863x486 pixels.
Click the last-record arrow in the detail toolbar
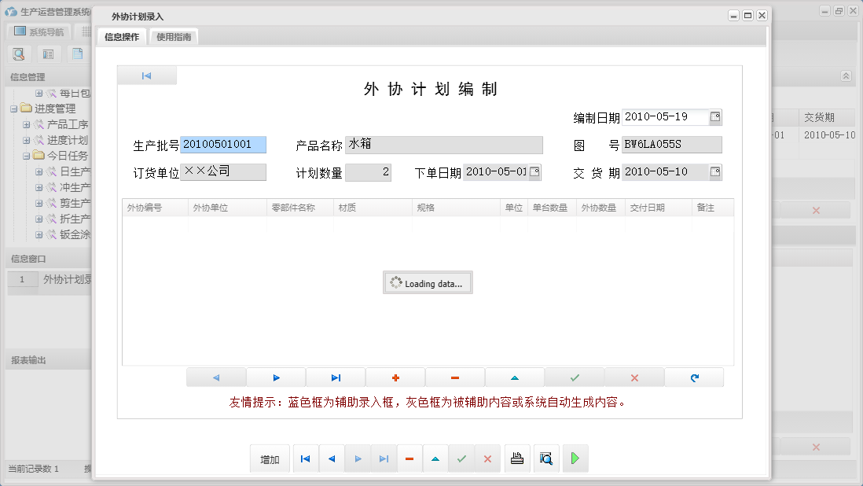pos(336,377)
